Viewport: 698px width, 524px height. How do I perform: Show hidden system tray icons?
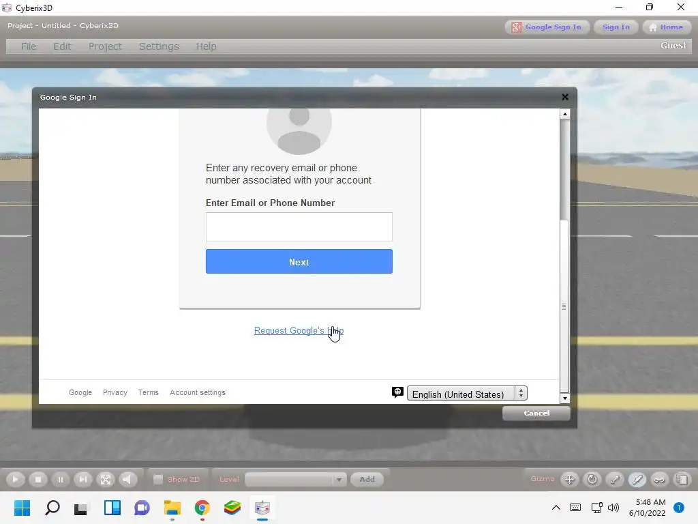[x=556, y=508]
